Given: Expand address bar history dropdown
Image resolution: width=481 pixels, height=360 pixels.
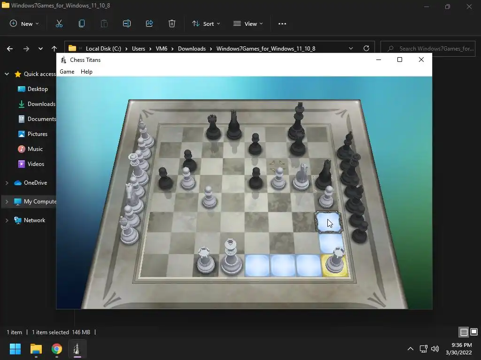Looking at the screenshot, I should (x=350, y=48).
